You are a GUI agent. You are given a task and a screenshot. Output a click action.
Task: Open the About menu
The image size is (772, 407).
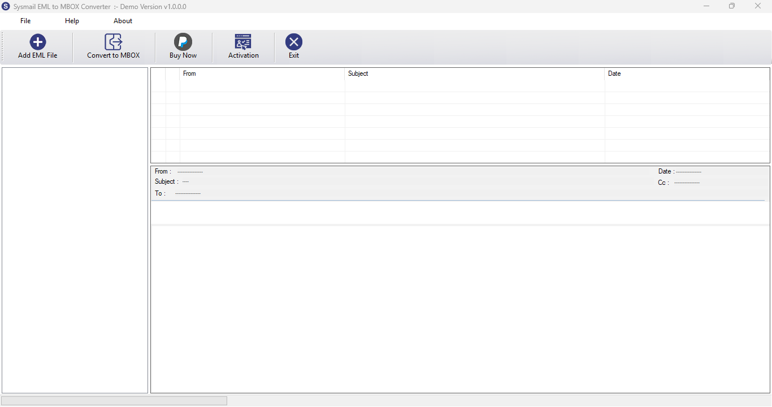123,21
